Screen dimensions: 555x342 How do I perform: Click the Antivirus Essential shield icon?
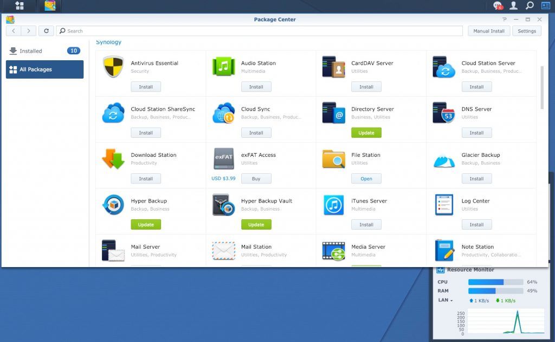(x=113, y=66)
